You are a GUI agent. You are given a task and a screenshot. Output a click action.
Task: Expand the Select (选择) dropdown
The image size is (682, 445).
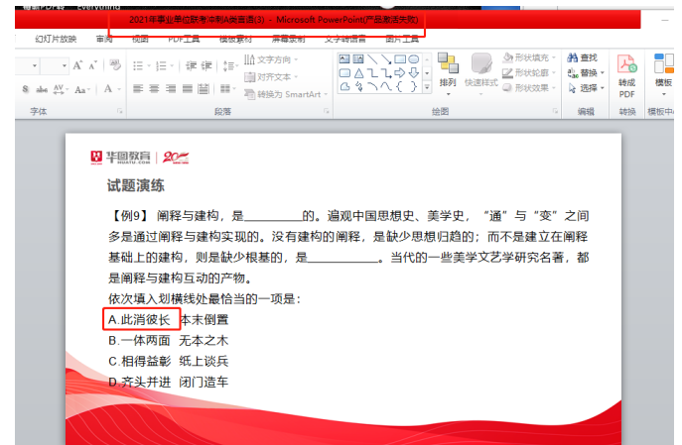[x=586, y=88]
